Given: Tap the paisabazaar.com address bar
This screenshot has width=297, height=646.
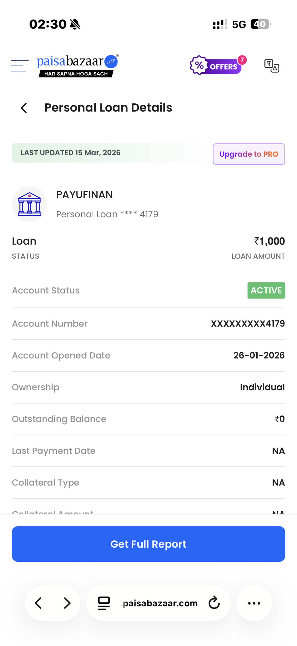Looking at the screenshot, I should [160, 603].
